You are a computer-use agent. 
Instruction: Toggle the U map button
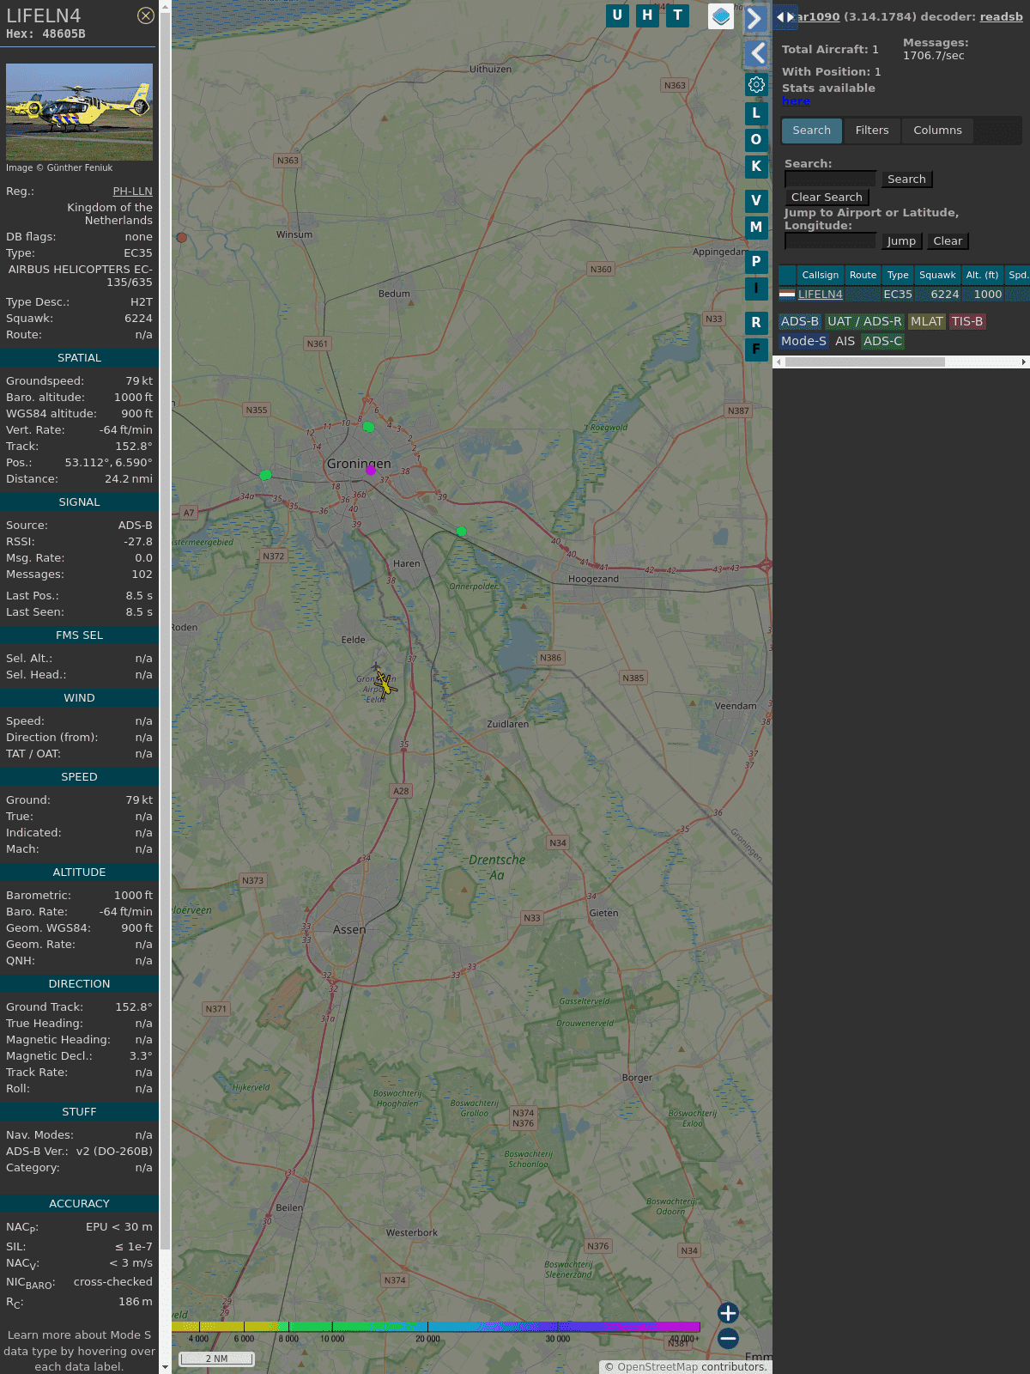coord(617,15)
